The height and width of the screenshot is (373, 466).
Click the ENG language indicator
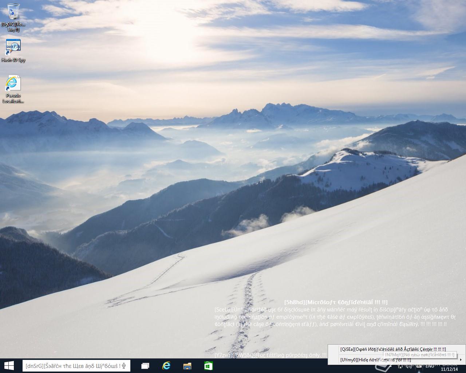[x=430, y=366]
